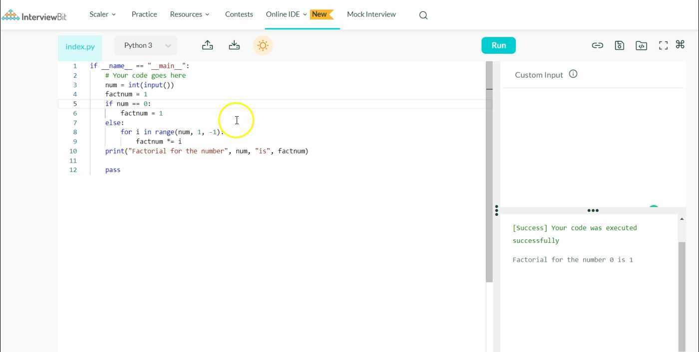Click the 'factnum *= i' code line
This screenshot has height=352, width=699.
tap(159, 142)
